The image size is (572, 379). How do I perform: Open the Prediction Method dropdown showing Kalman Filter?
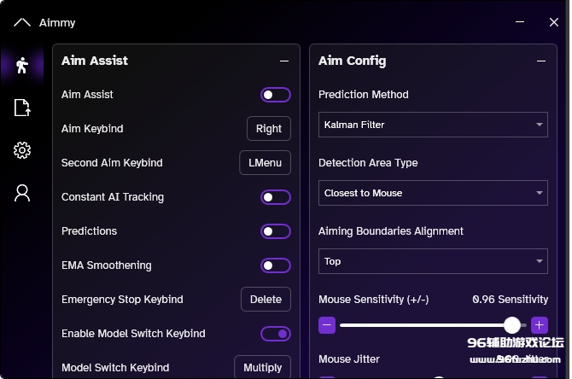click(x=433, y=125)
